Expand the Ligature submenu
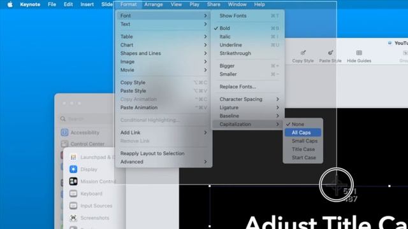This screenshot has width=408, height=229. [x=247, y=108]
